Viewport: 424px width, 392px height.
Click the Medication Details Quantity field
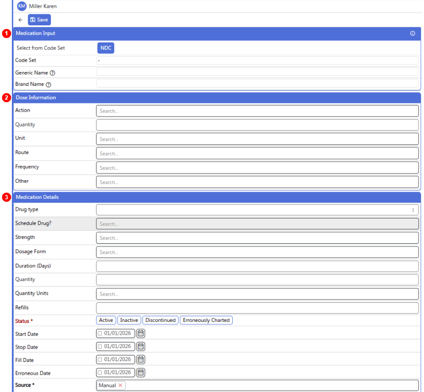257,280
